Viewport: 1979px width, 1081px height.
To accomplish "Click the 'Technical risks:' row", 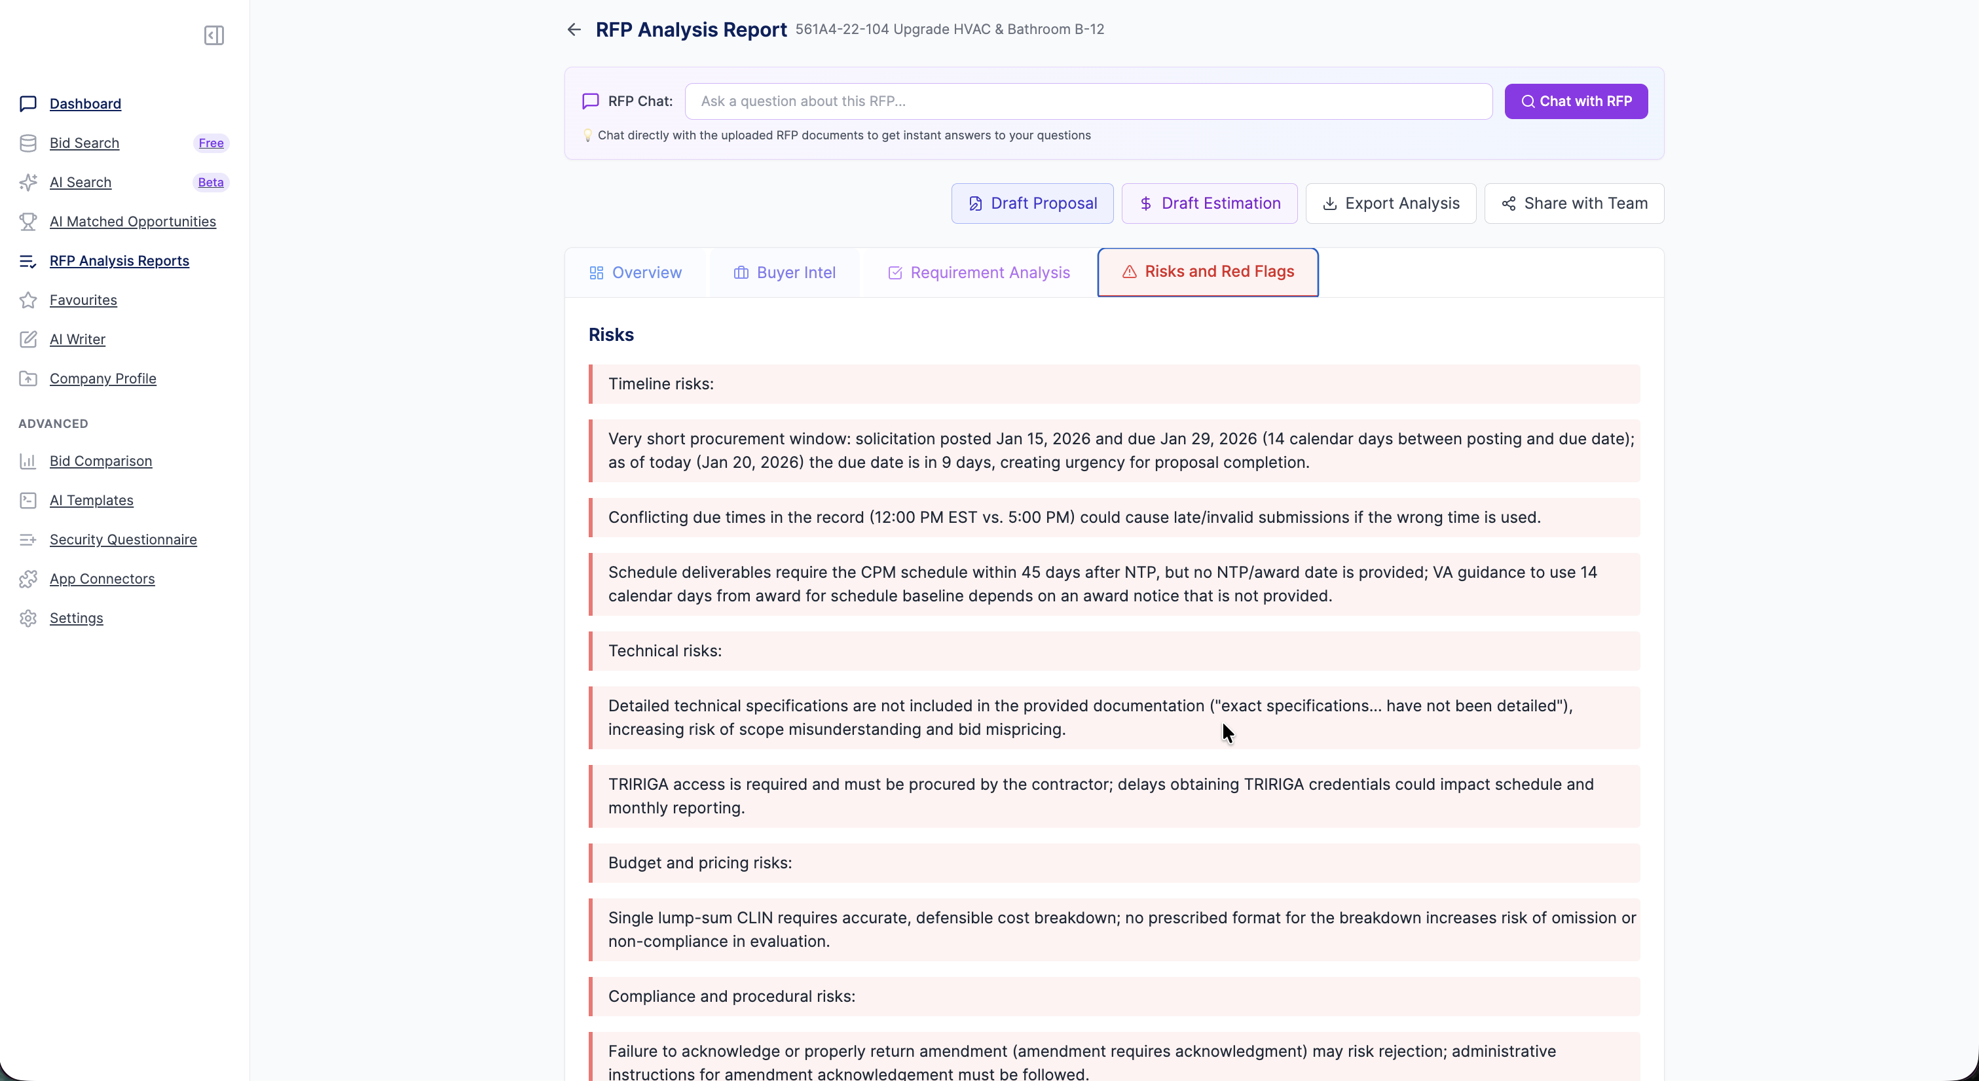I will click(1115, 651).
